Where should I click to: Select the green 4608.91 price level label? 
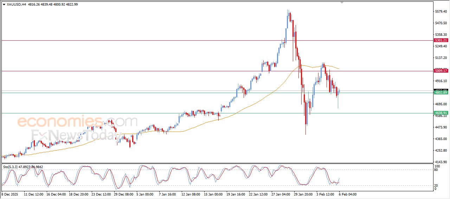(441, 113)
